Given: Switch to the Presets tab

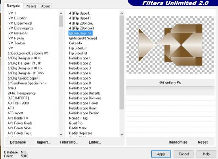Looking at the screenshot, I should click(x=31, y=6).
